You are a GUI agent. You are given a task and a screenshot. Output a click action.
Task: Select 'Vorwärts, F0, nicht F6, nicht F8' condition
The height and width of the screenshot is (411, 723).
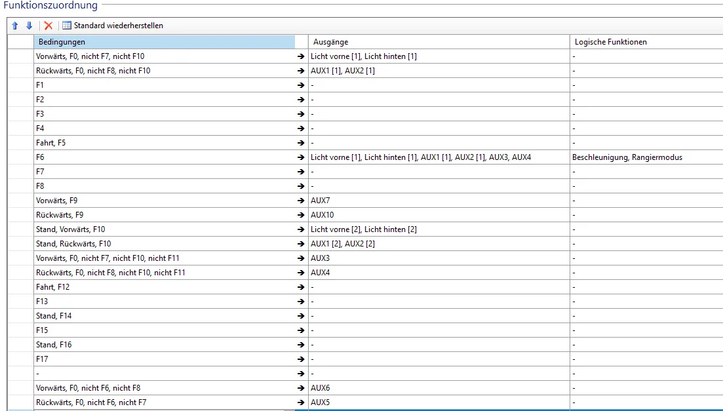[x=164, y=388]
